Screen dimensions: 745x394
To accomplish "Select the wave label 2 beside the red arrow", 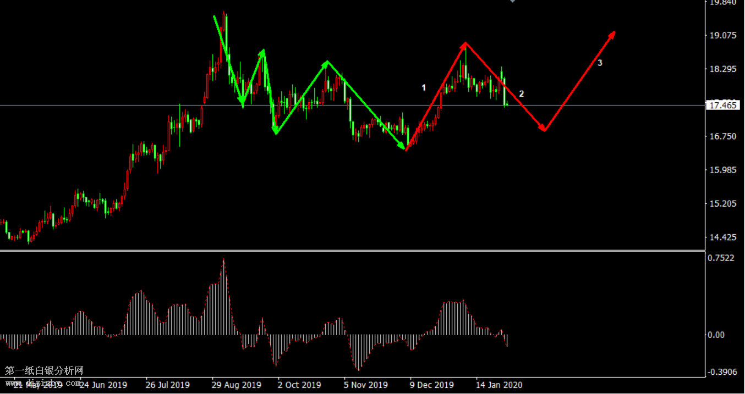I will click(x=522, y=94).
